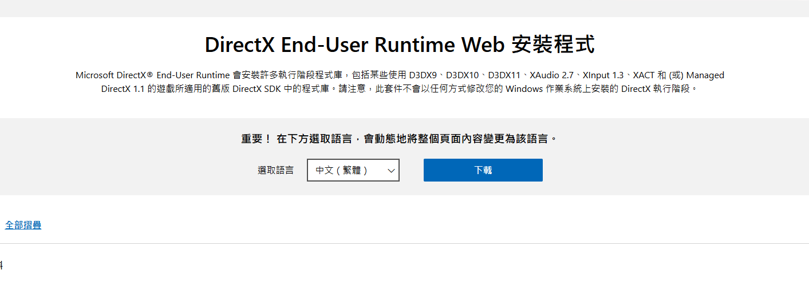This screenshot has height=286, width=809.
Task: Click the word Microsoft starting the description
Action: 94,75
